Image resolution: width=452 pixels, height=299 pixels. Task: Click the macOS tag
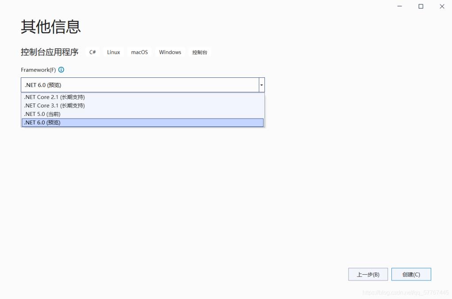139,52
